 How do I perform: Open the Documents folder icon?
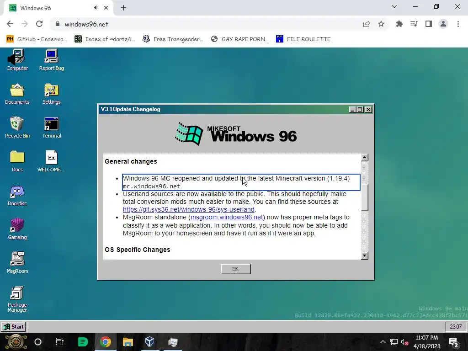pos(17,94)
